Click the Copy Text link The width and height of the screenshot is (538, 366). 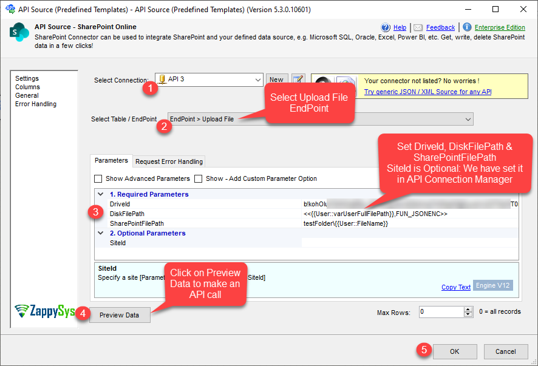click(456, 287)
